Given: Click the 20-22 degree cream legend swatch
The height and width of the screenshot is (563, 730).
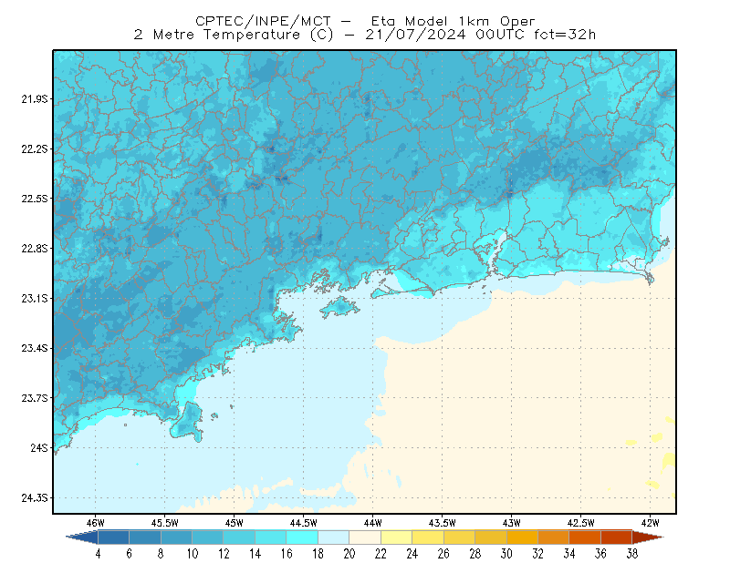Looking at the screenshot, I should point(365,537).
